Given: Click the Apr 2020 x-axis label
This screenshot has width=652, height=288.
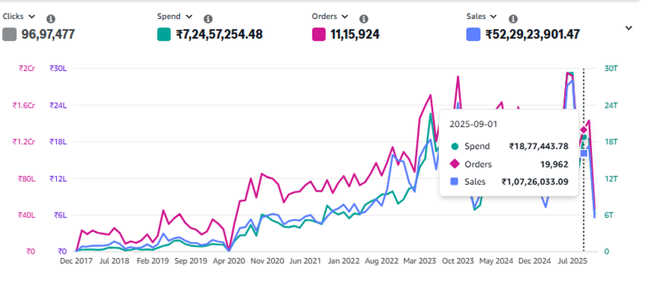Looking at the screenshot, I should (229, 261).
